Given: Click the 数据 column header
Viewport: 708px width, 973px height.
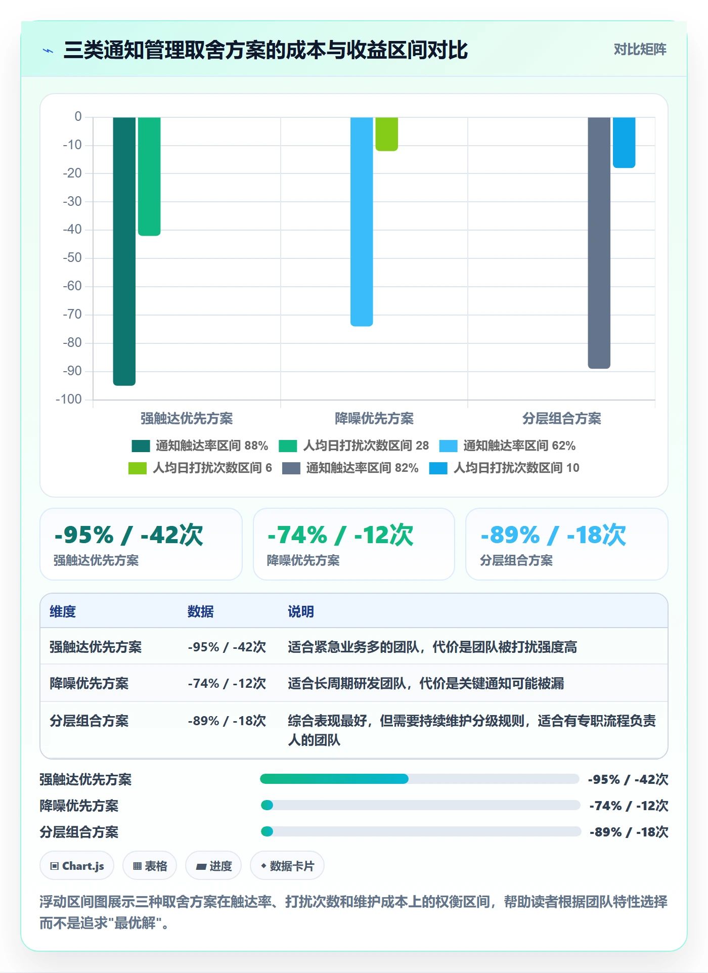Looking at the screenshot, I should click(201, 611).
